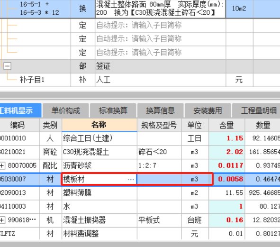This screenshot has width=280, height=247.
Task: Select the 混凝土振捣器 name cell
Action: click(x=99, y=220)
